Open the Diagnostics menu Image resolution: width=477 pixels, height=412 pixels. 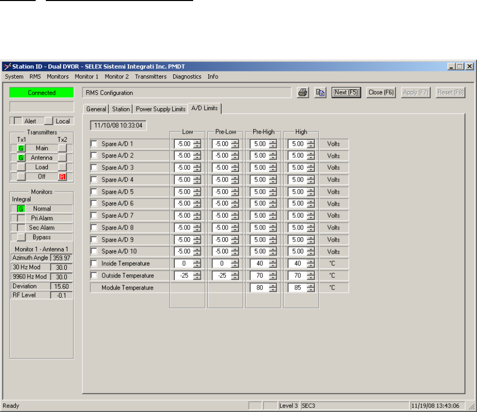187,76
